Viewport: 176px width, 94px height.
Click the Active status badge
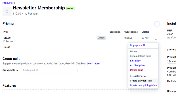(x=70, y=8)
